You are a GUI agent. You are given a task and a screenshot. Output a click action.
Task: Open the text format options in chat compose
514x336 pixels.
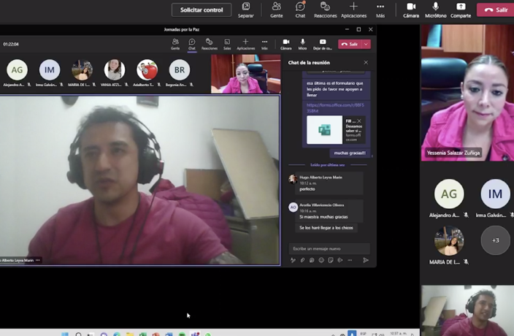(293, 260)
